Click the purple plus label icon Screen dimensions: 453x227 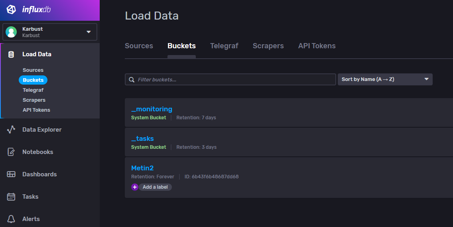135,187
